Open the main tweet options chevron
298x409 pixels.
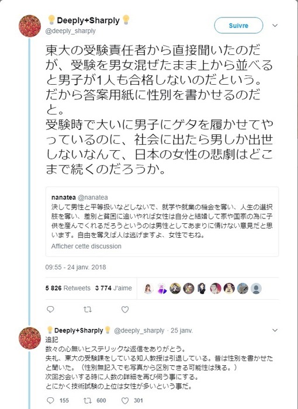275,25
